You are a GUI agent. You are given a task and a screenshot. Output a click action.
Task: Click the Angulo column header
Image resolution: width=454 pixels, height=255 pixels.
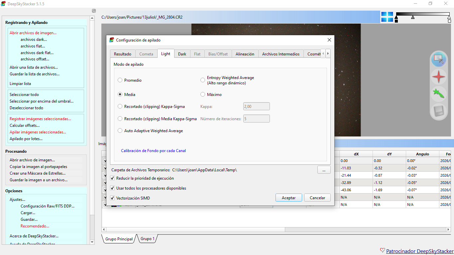pos(422,154)
